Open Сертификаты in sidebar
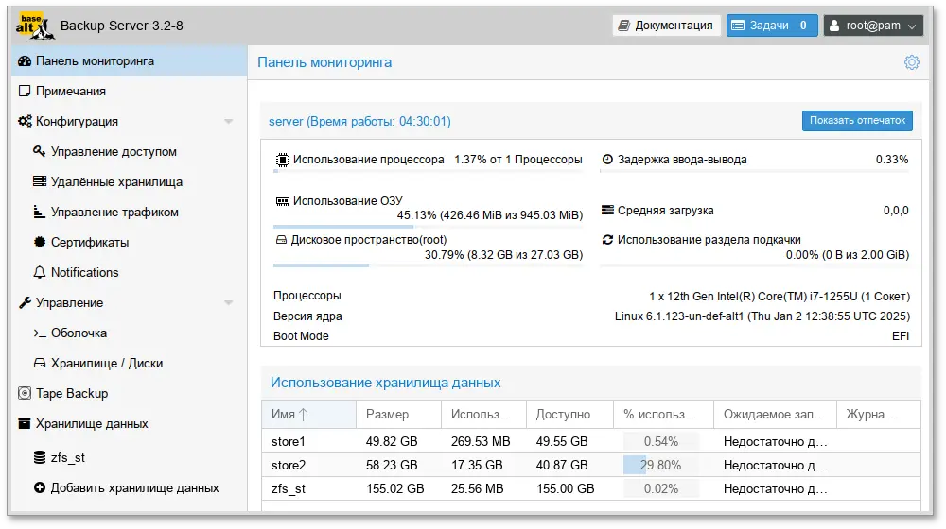 coord(90,243)
